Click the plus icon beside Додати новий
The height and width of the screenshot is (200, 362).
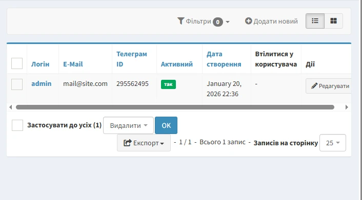[248, 21]
